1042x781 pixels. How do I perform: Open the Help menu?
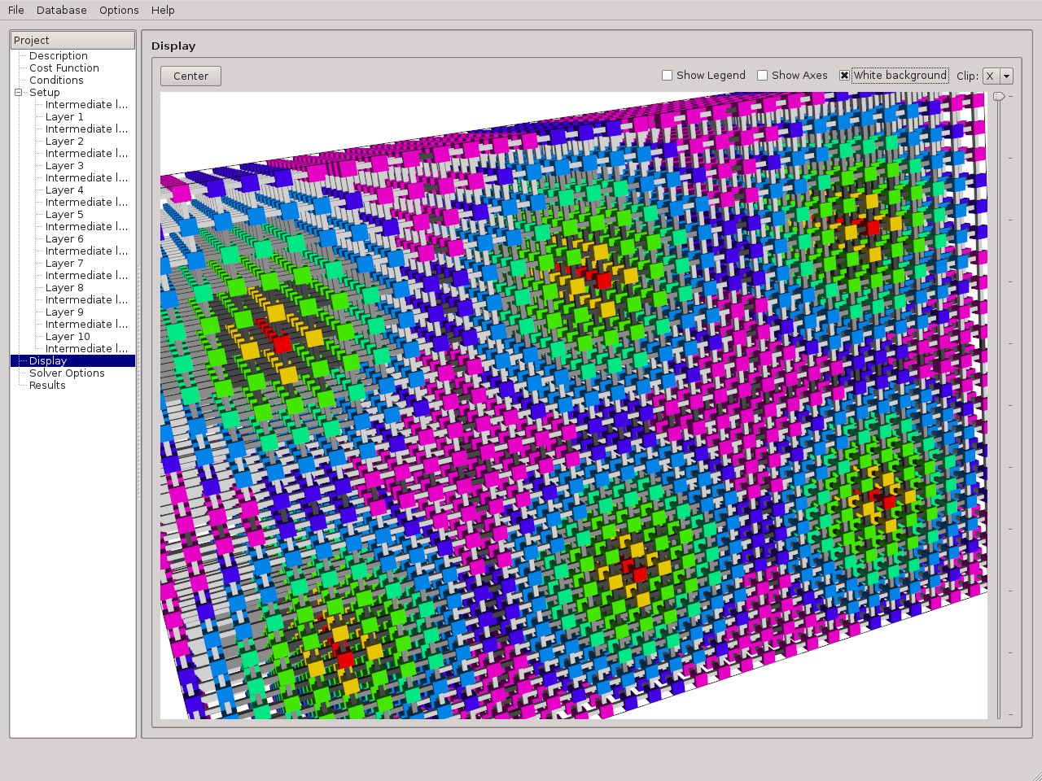pos(162,10)
